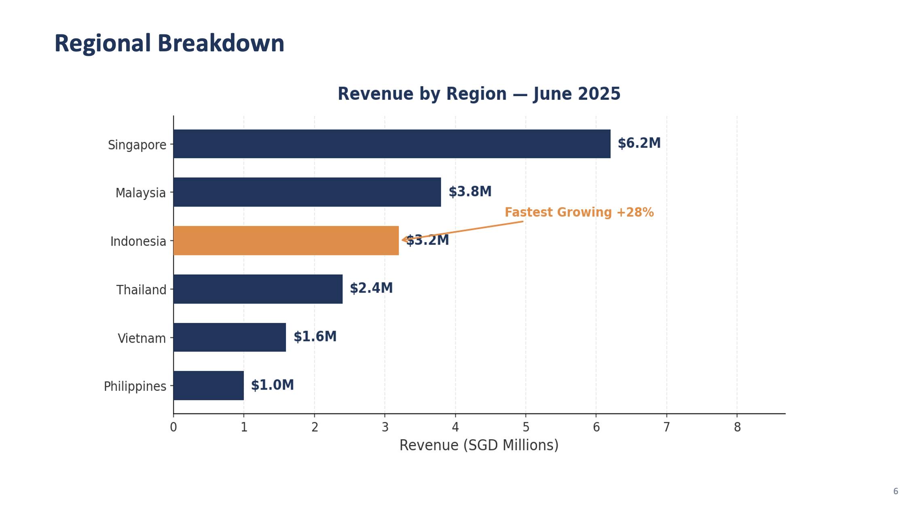914x514 pixels.
Task: Click the $3.8M data label
Action: pos(470,192)
